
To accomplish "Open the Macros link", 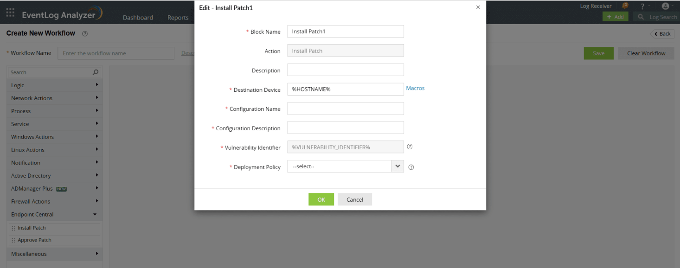I will point(415,88).
